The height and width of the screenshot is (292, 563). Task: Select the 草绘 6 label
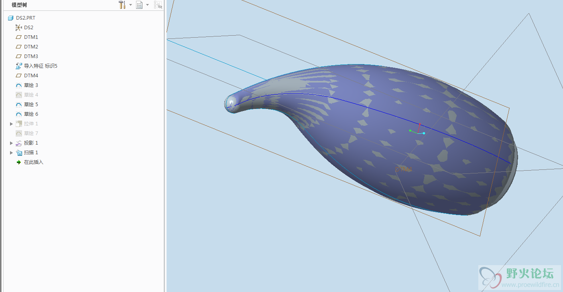pos(31,114)
